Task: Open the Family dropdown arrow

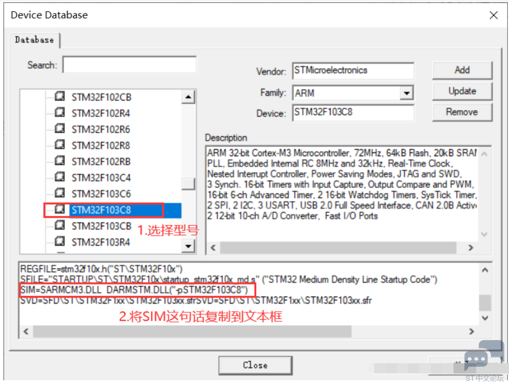Action: pos(406,93)
